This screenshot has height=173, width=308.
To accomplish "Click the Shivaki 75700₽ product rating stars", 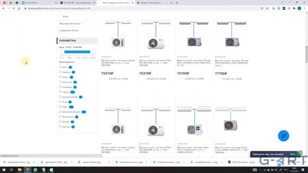I will [182, 57].
